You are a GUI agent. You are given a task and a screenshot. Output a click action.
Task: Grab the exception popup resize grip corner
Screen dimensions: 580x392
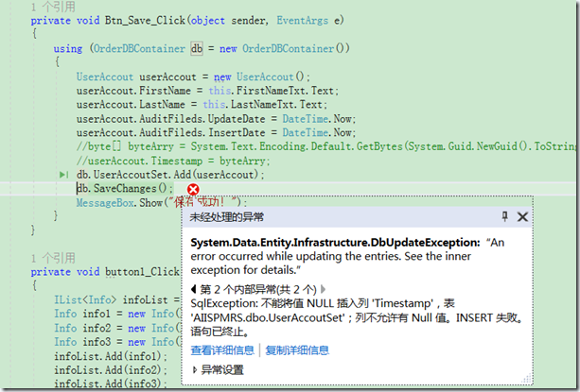coord(526,379)
